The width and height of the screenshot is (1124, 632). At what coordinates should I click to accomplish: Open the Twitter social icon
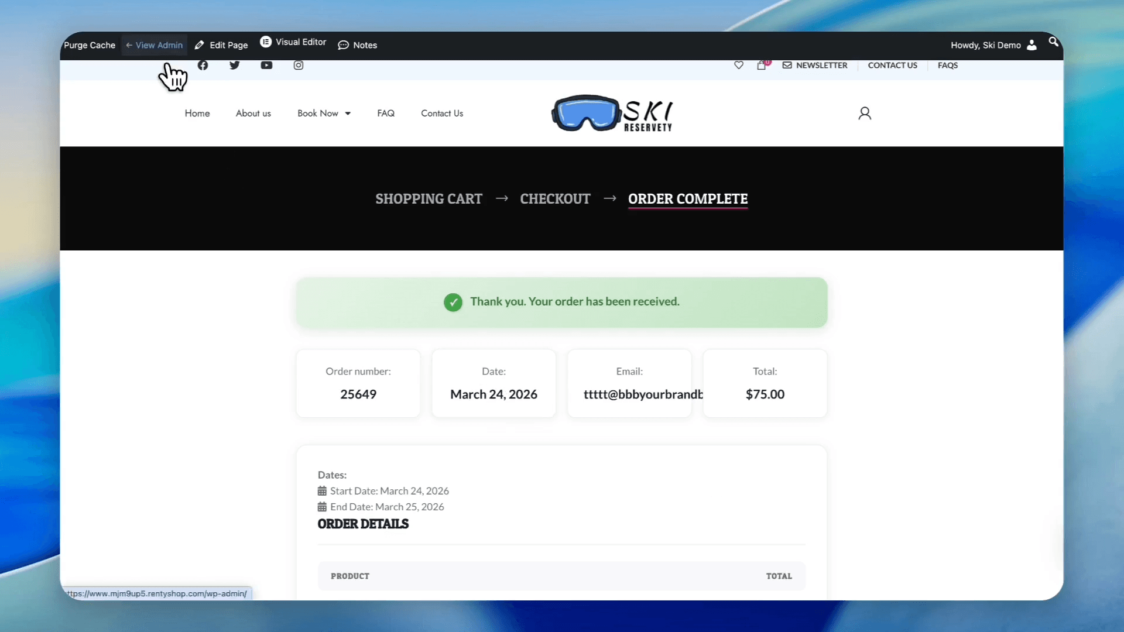(x=235, y=65)
